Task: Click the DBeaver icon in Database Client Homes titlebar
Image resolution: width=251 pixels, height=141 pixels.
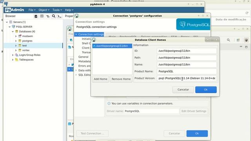Action: [94, 40]
